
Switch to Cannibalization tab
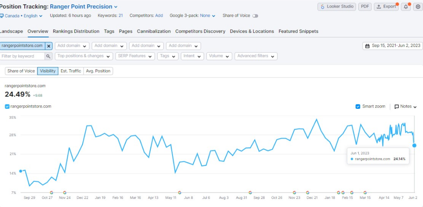click(x=154, y=31)
